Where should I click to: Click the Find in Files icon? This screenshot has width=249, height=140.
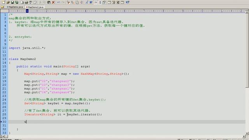(77, 2)
